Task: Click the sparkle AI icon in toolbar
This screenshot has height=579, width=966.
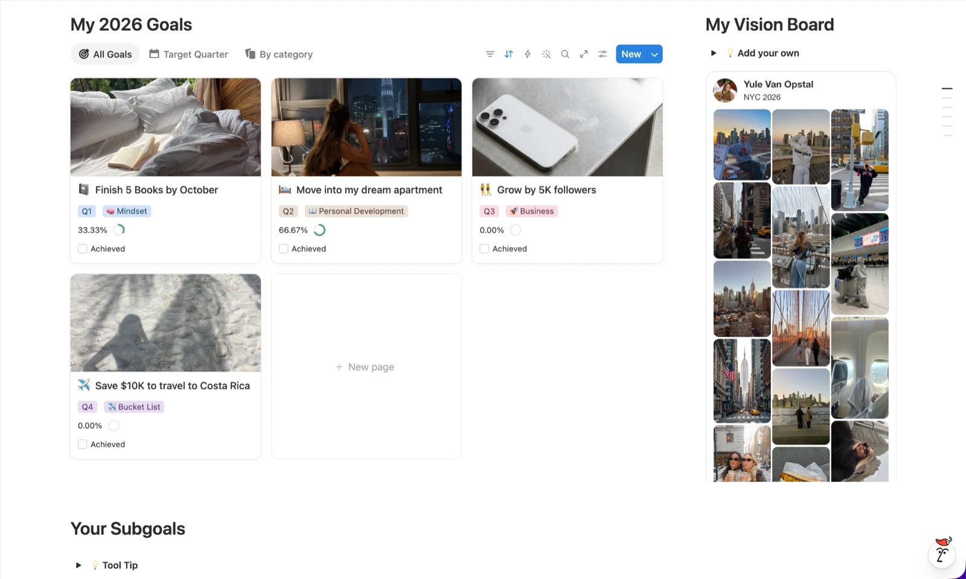Action: click(546, 54)
